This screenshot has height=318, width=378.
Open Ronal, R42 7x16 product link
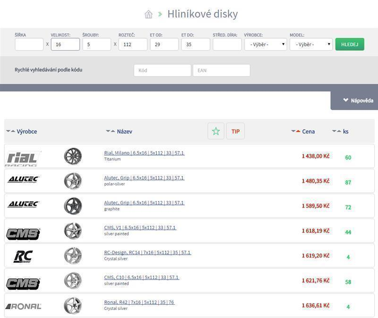139,302
